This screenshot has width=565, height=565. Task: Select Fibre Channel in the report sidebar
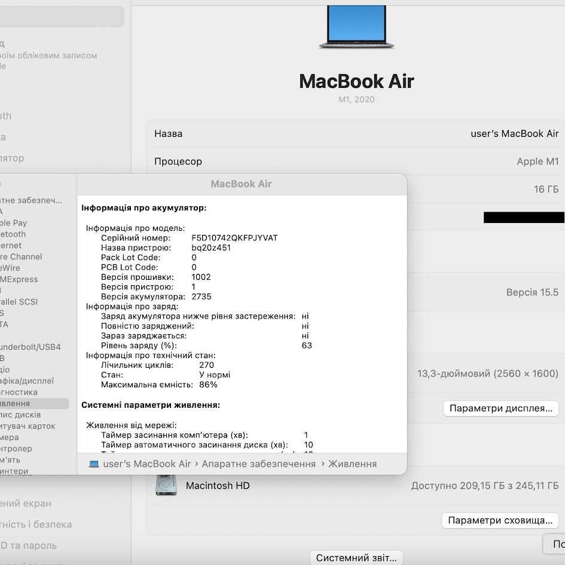tap(21, 256)
